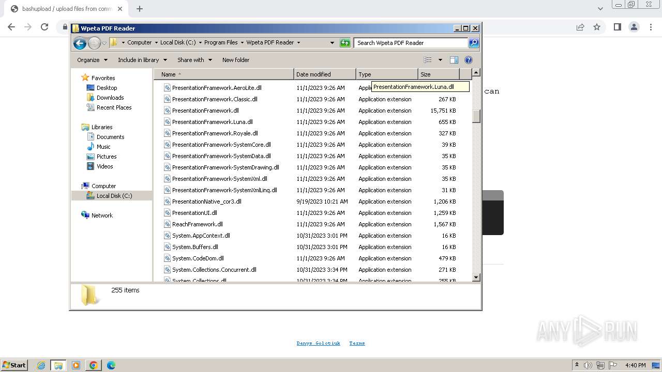Expand the Chrome tab search chevron

tap(600, 9)
